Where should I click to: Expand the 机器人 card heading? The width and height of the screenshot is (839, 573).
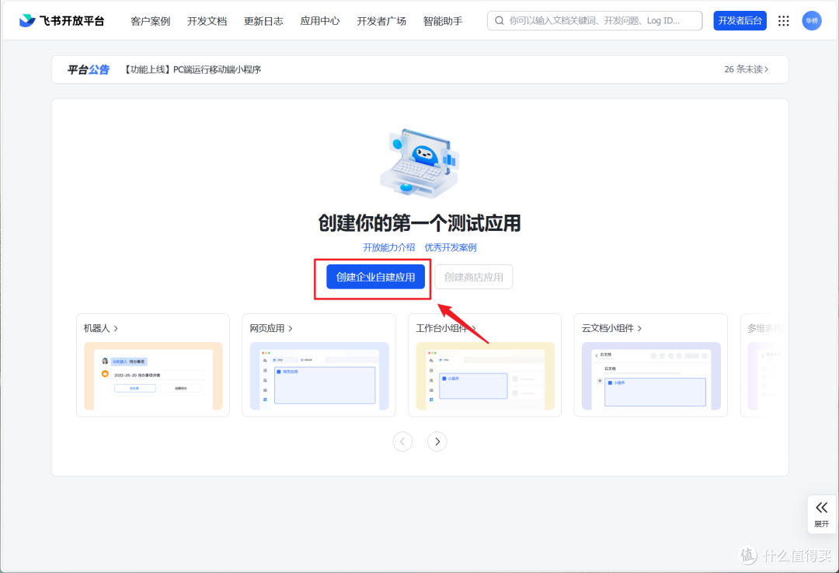100,328
